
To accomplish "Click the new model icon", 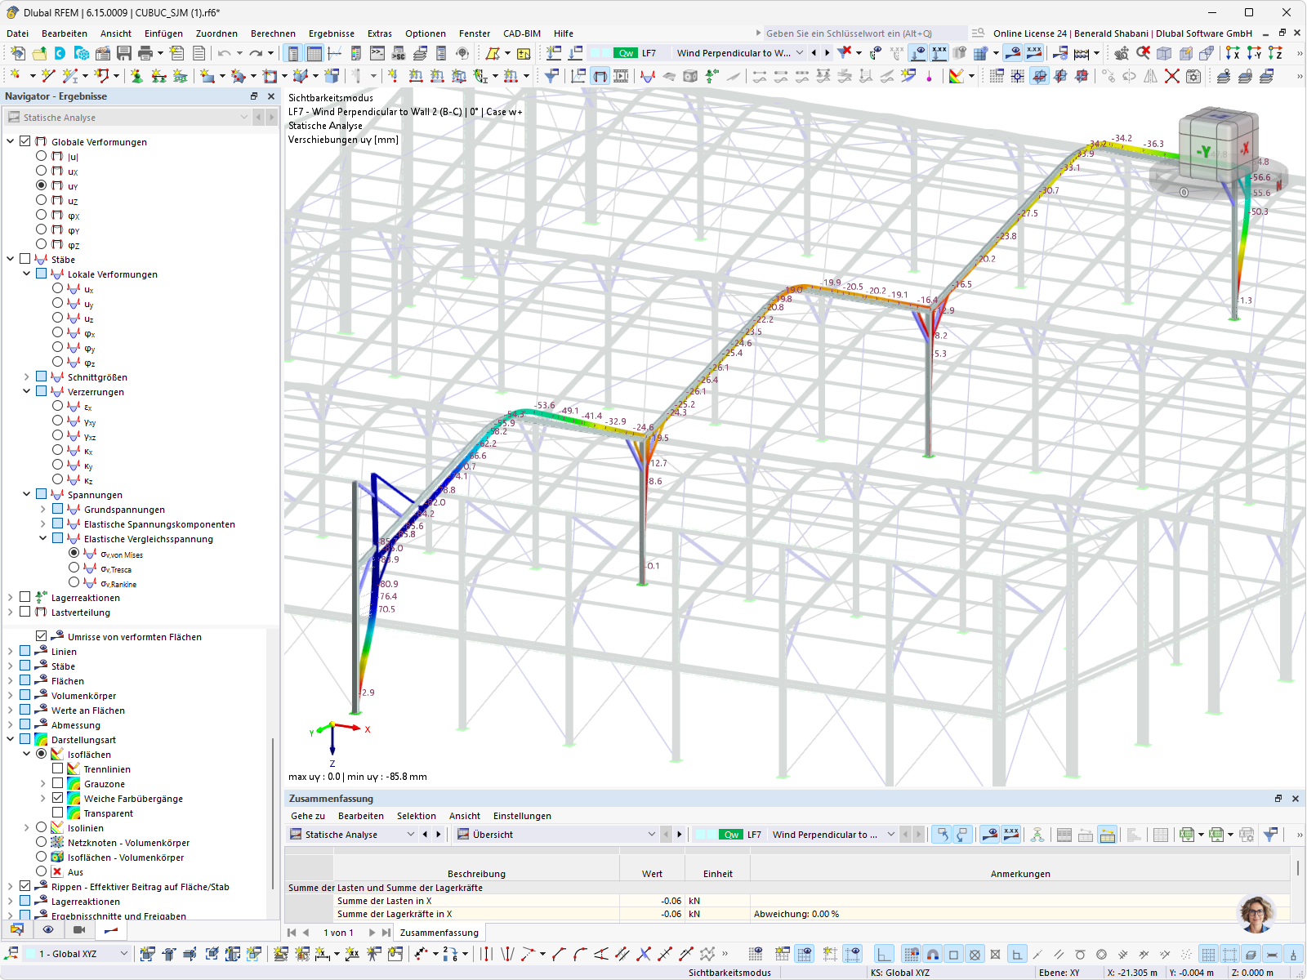I will (x=17, y=53).
